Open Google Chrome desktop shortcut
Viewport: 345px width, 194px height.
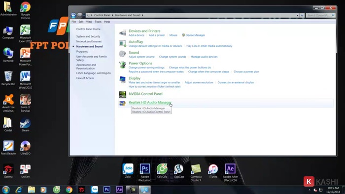25,10
